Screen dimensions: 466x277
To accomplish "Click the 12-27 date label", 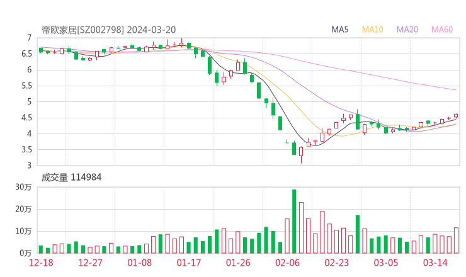I will 90,263.
